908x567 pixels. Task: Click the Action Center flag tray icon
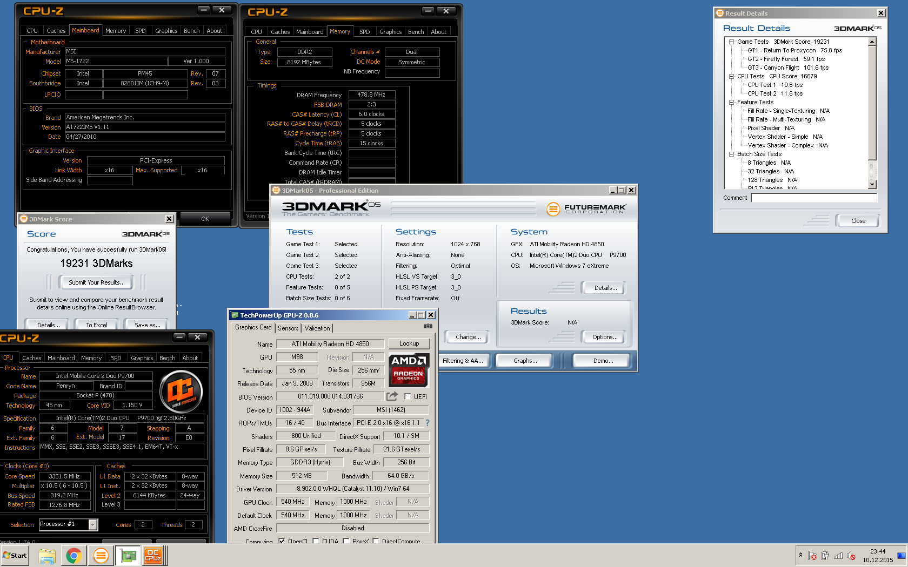812,556
